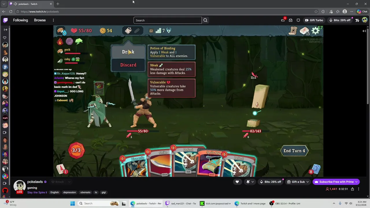Viewport: 370px width, 208px height.
Task: Click the purple orb relic icon
Action: 69,41
